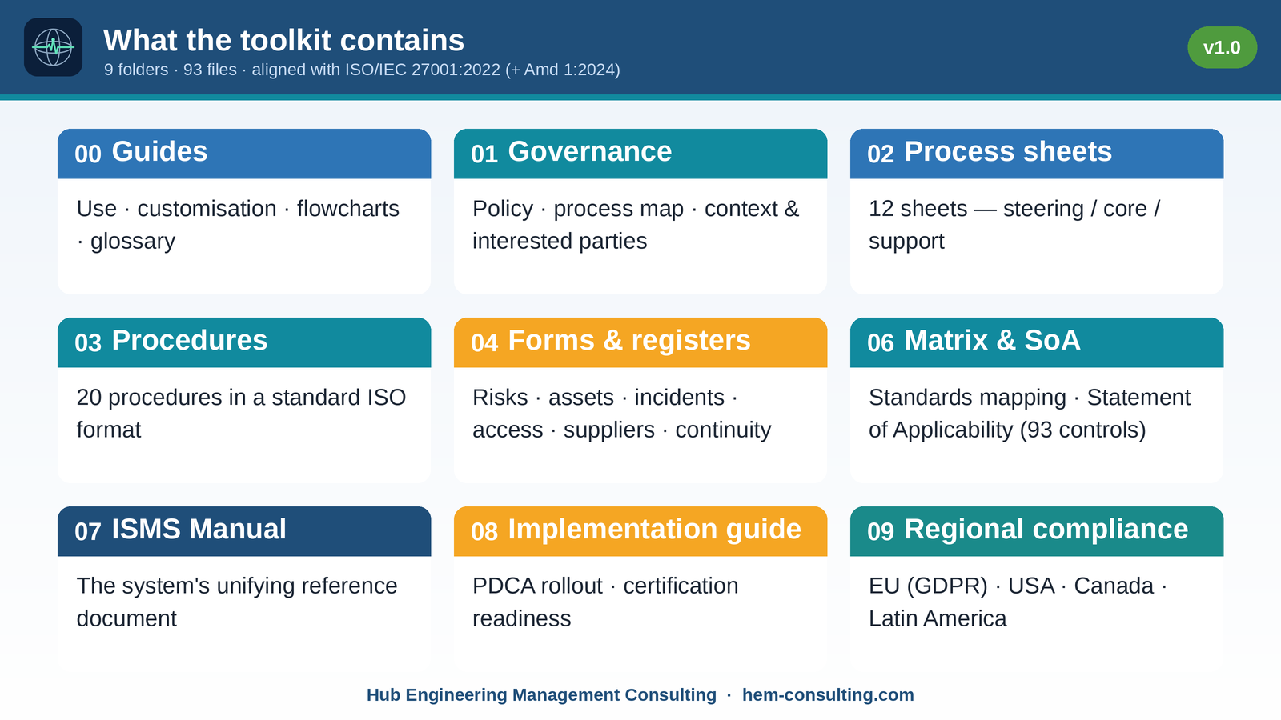Open the 04 Forms & registers header
The width and height of the screenshot is (1281, 720).
point(640,342)
